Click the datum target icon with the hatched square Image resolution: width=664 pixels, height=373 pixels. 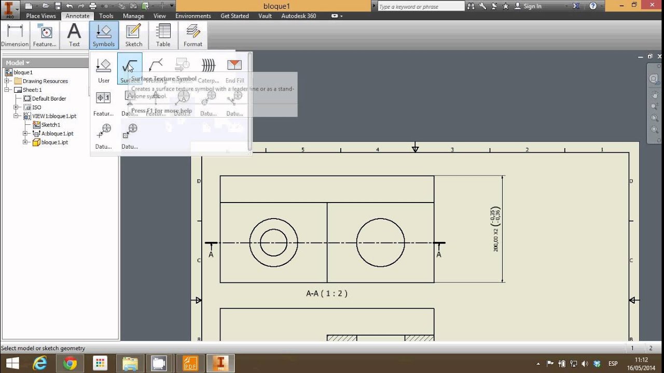pos(130,135)
